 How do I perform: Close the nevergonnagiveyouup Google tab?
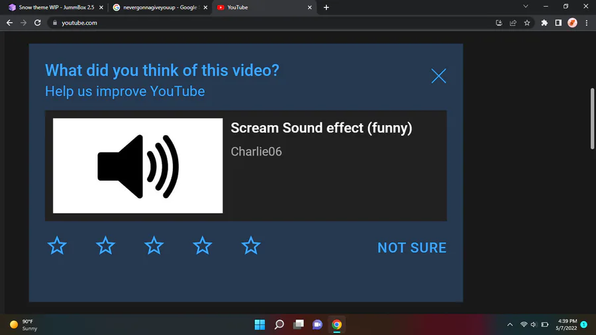205,7
